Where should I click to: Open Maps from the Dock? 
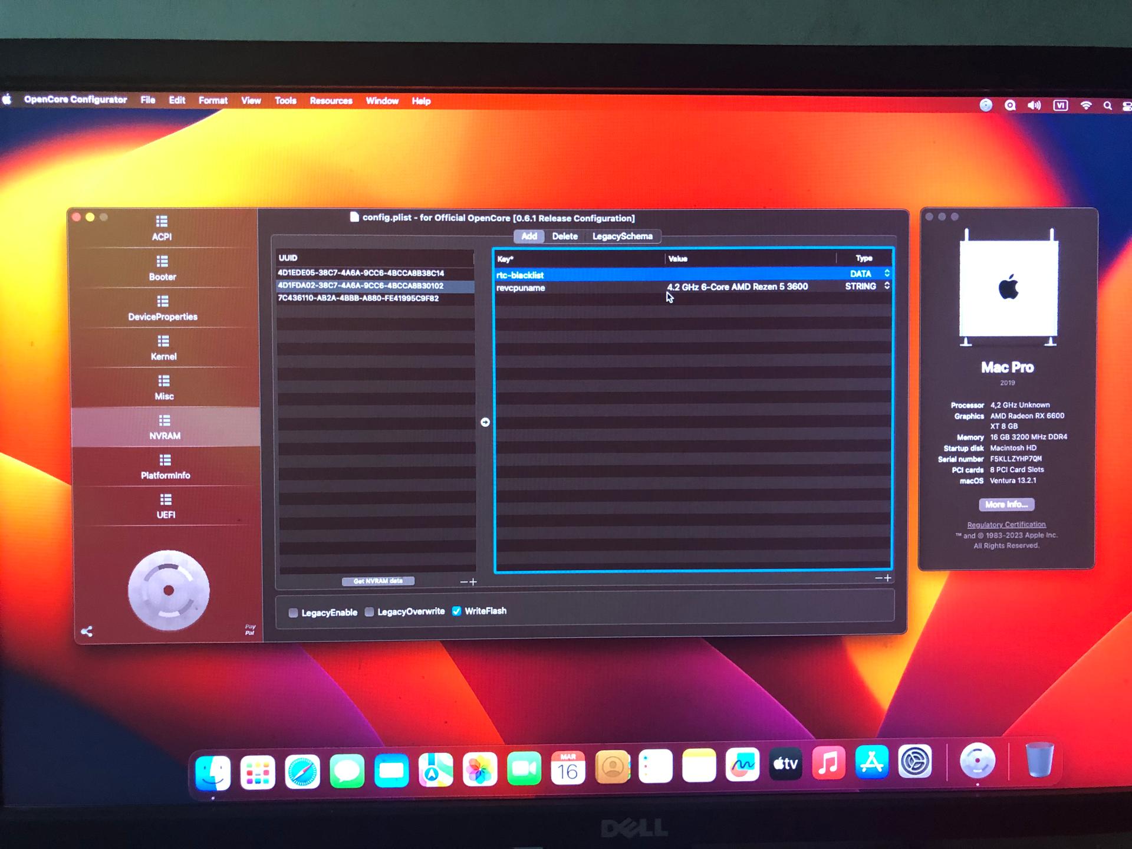pyautogui.click(x=436, y=769)
